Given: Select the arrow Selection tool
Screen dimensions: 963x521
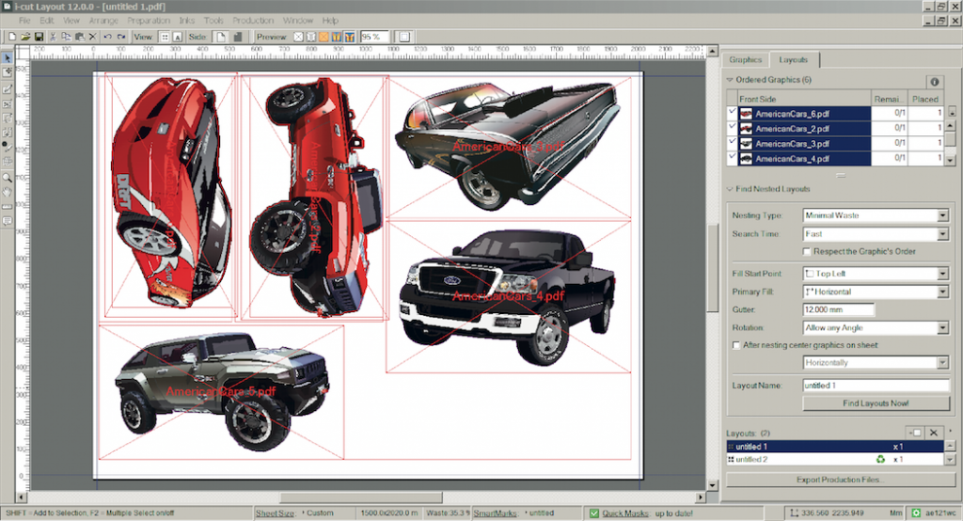Looking at the screenshot, I should 7,57.
